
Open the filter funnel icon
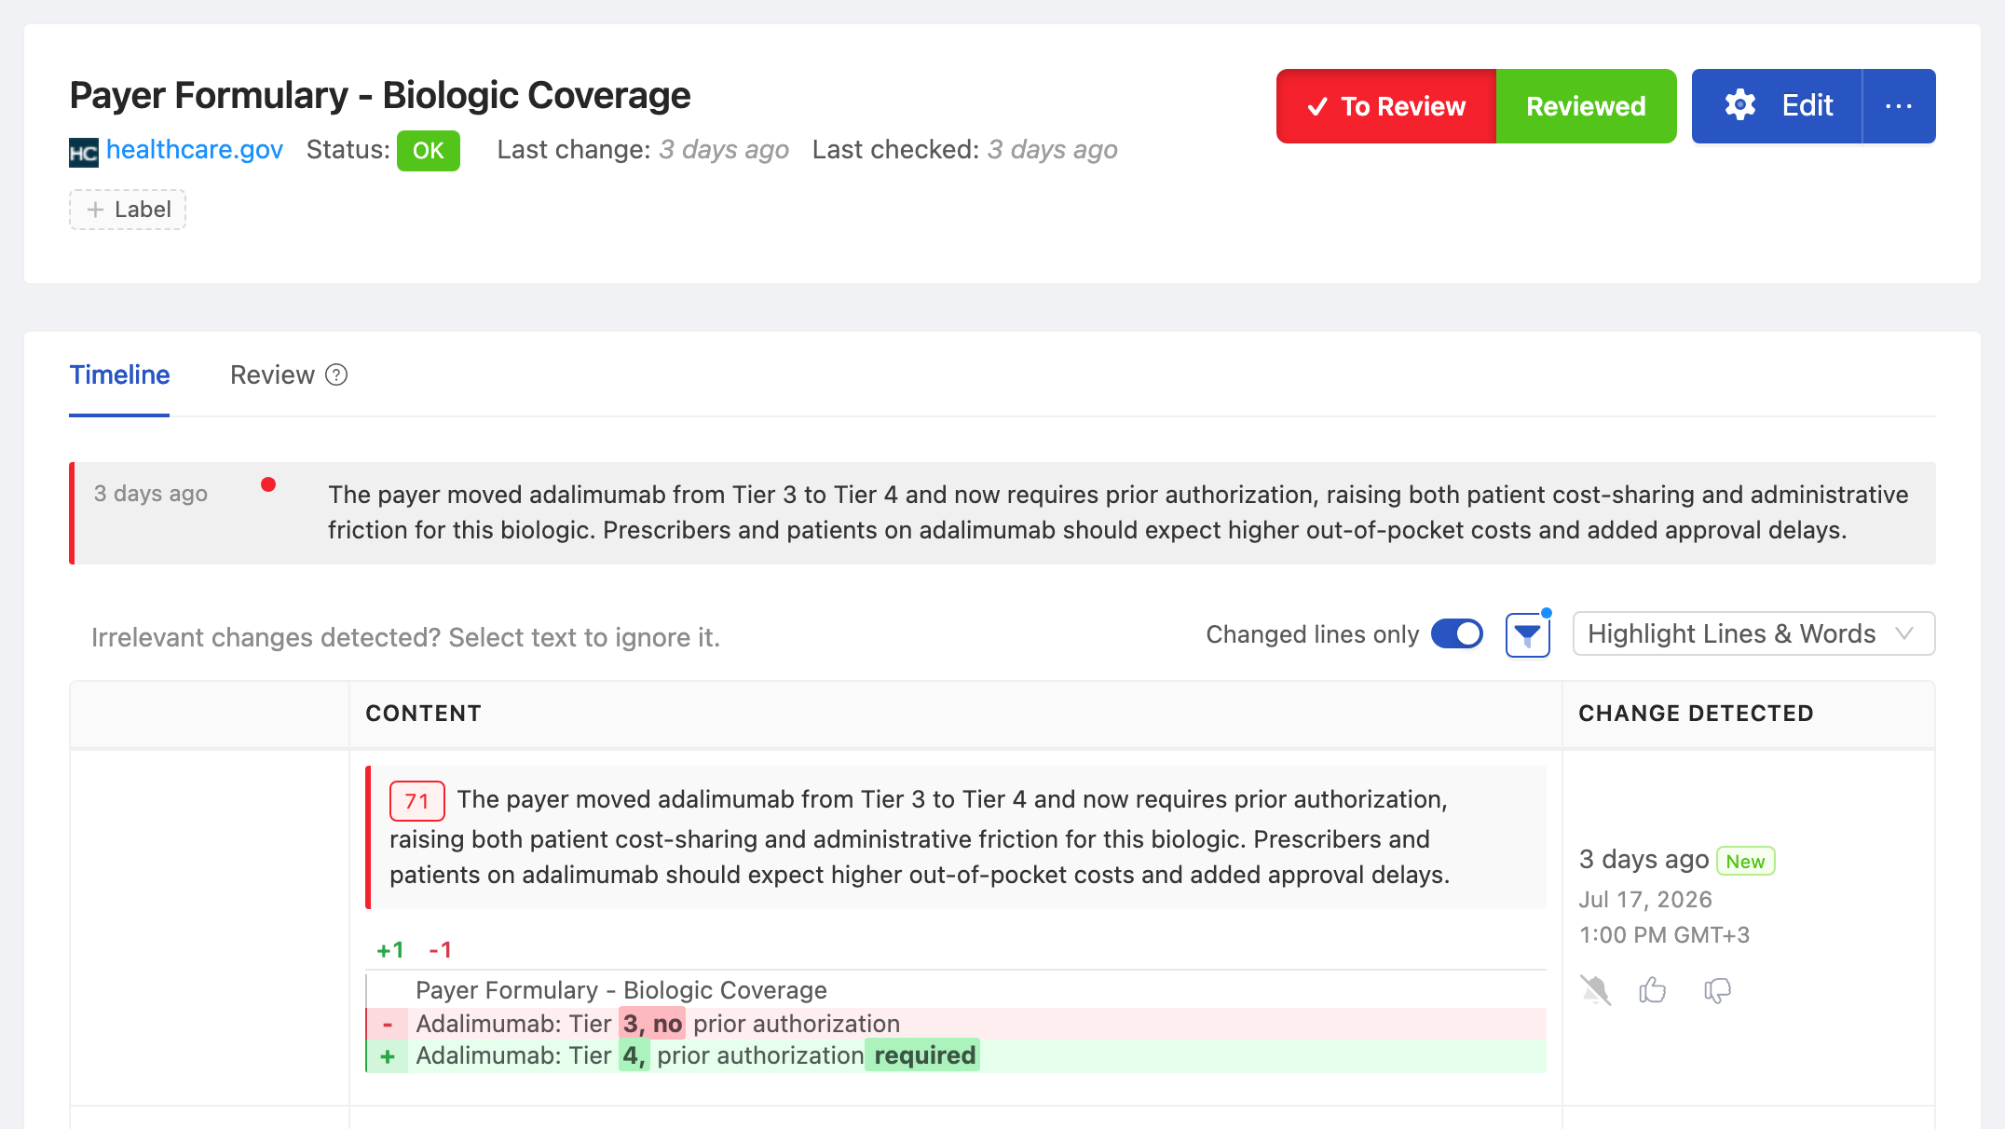tap(1528, 635)
